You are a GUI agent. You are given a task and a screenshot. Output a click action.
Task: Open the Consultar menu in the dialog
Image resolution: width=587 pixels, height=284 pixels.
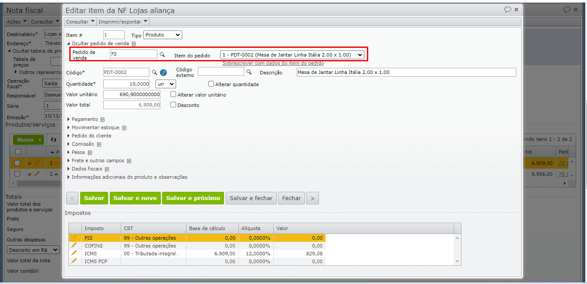click(x=80, y=21)
